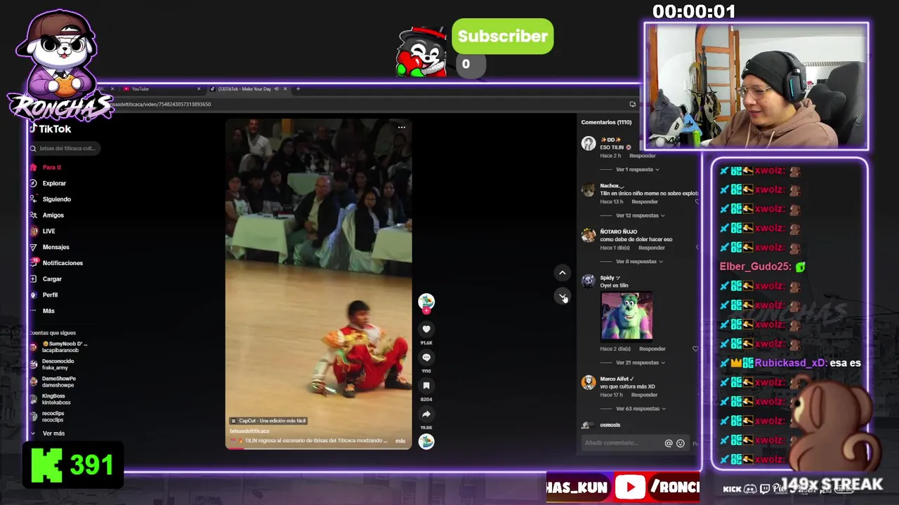899x505 pixels.
Task: Like the video with the heart icon
Action: (426, 329)
